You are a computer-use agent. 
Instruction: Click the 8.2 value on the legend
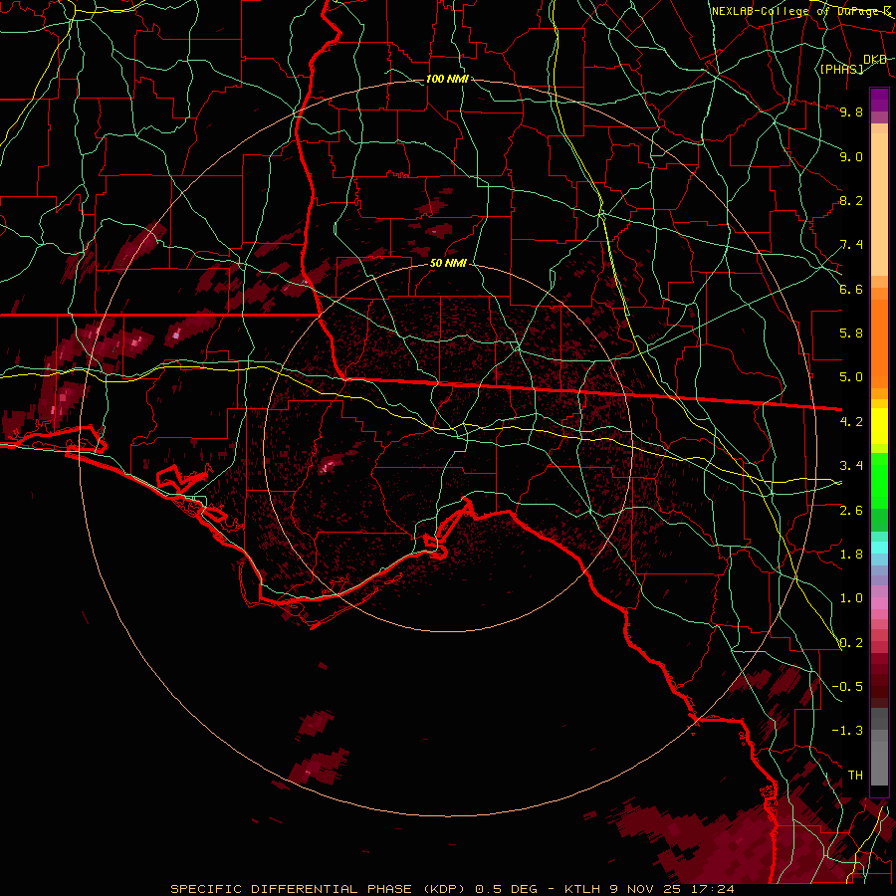pyautogui.click(x=851, y=200)
